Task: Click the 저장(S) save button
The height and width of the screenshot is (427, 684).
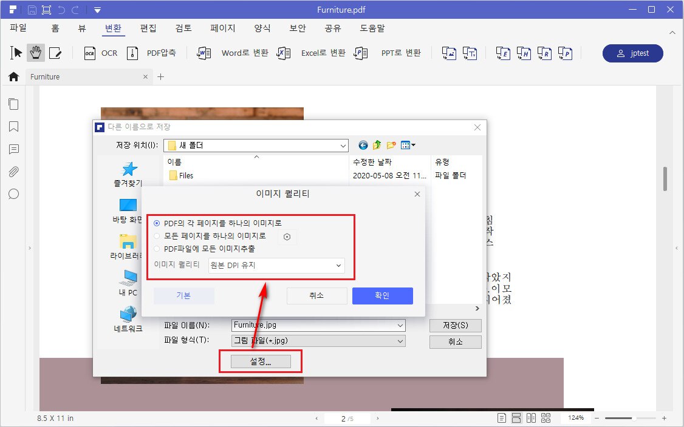Action: tap(456, 326)
